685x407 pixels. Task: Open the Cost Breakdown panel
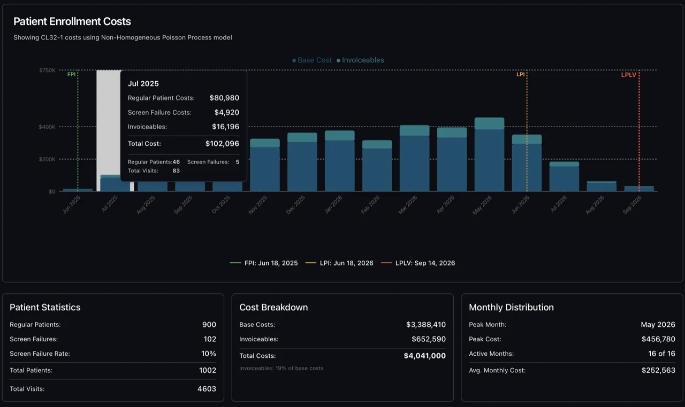(x=273, y=307)
